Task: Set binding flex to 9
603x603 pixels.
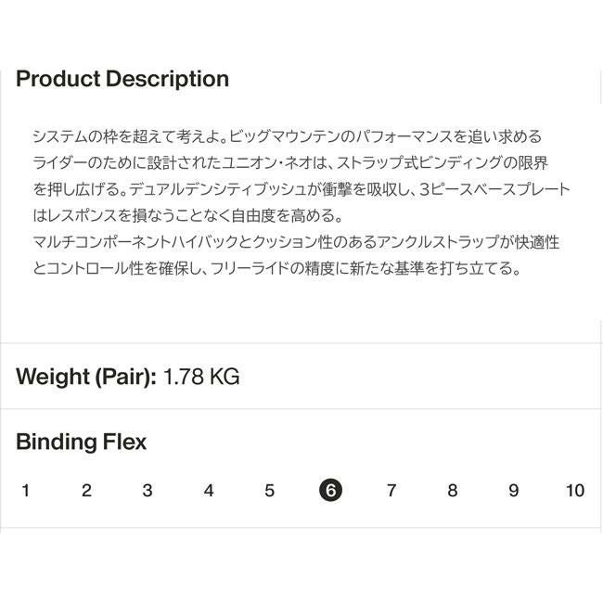Action: [513, 491]
